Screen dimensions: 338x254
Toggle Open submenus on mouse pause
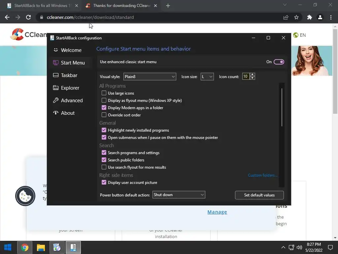coord(104,137)
